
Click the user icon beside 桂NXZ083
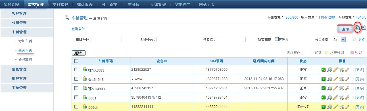pos(85,69)
